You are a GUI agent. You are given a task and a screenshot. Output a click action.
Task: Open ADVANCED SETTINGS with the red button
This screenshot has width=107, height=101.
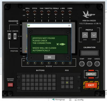click(x=10, y=85)
